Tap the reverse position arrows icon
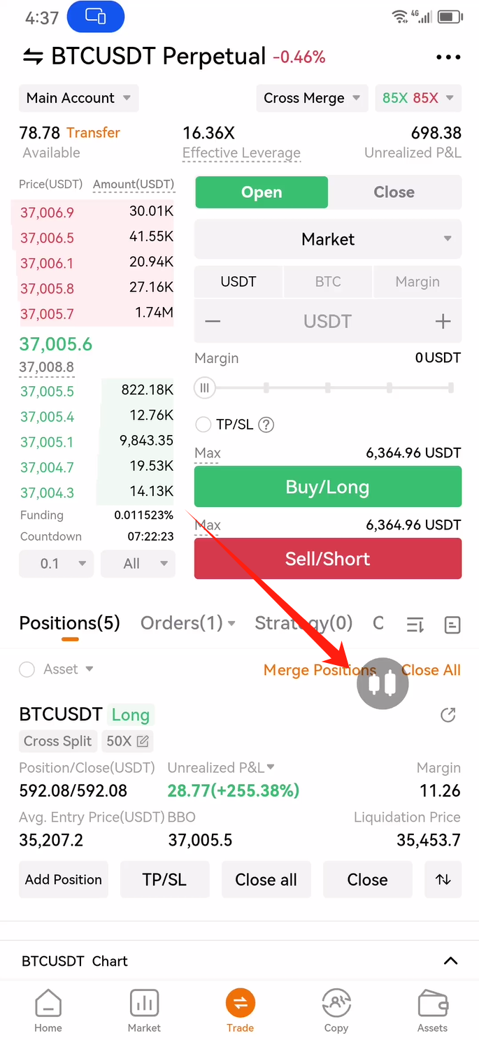 [x=443, y=880]
